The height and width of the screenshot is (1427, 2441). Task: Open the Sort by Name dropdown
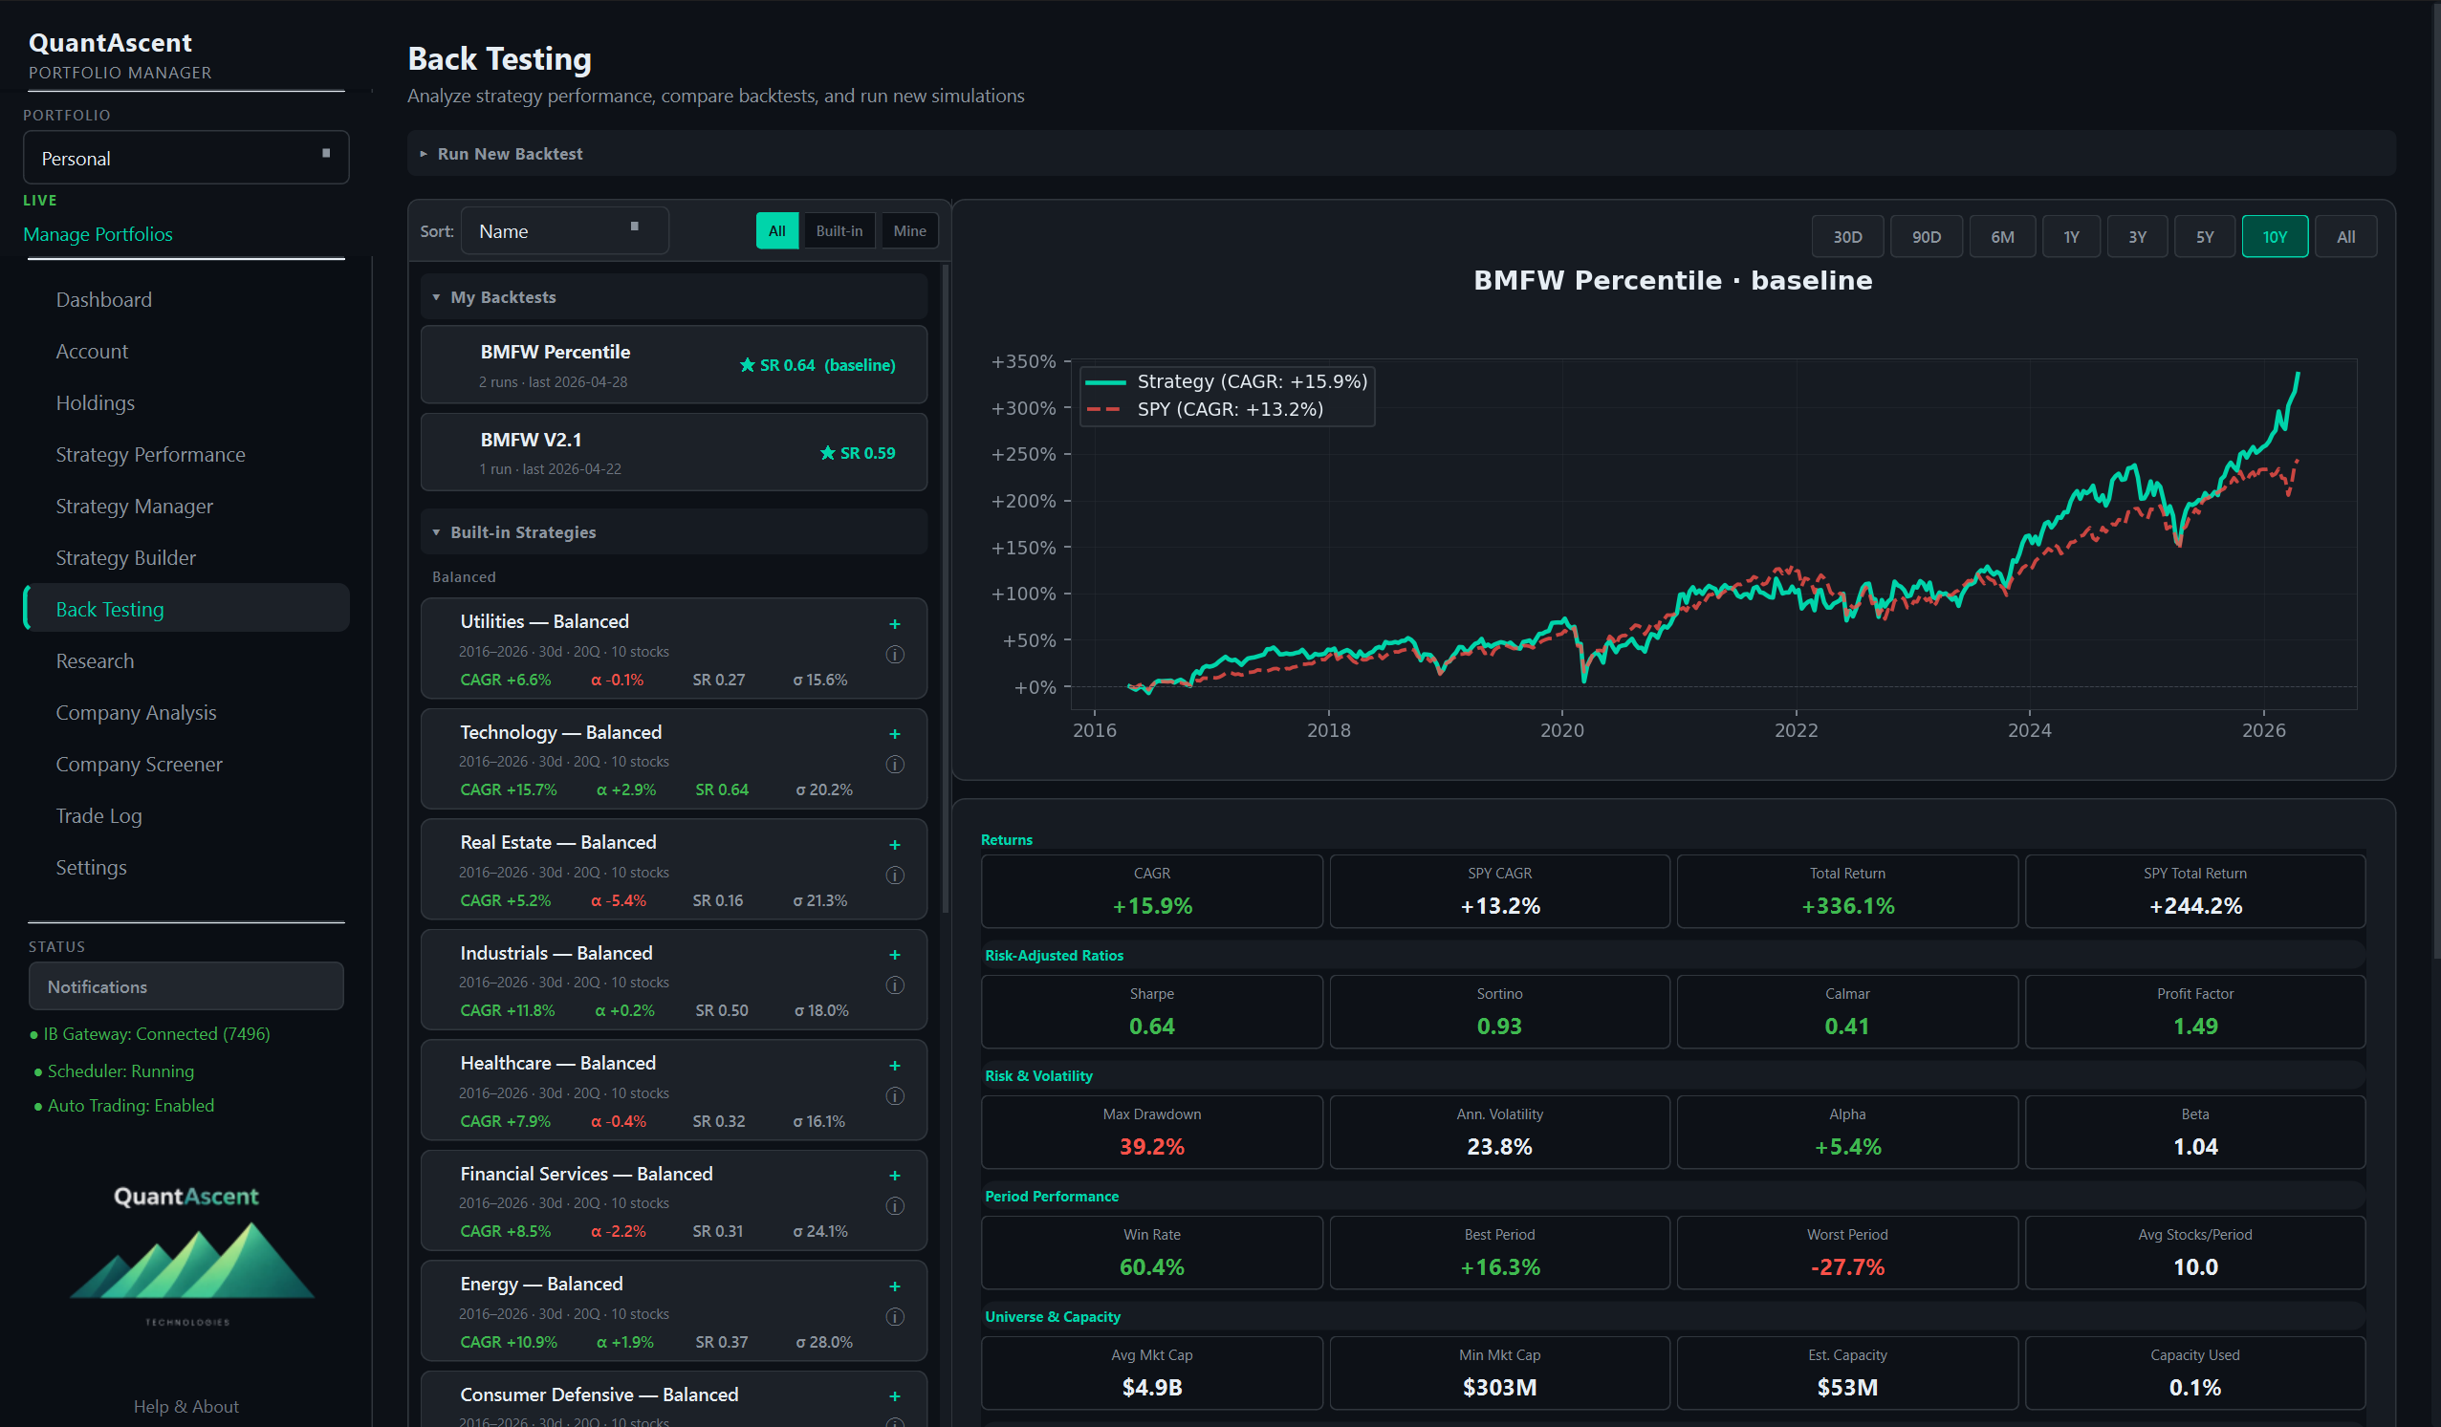click(564, 230)
